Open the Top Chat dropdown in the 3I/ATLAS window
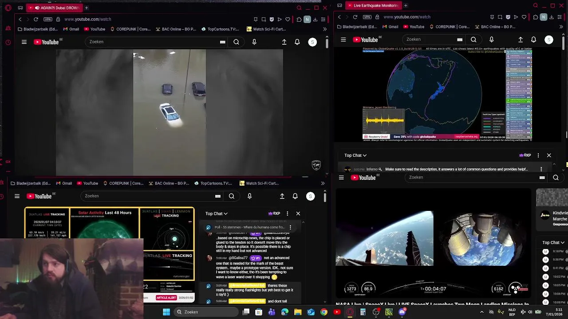Image resolution: width=568 pixels, height=319 pixels. click(x=217, y=214)
